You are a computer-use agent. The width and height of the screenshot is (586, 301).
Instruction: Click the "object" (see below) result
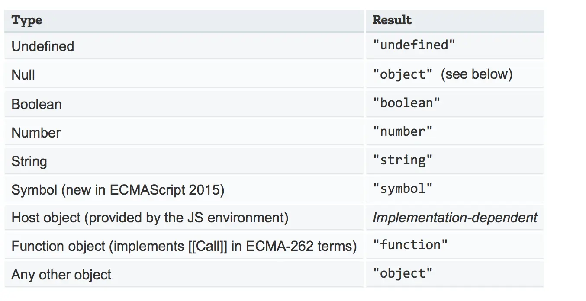442,74
